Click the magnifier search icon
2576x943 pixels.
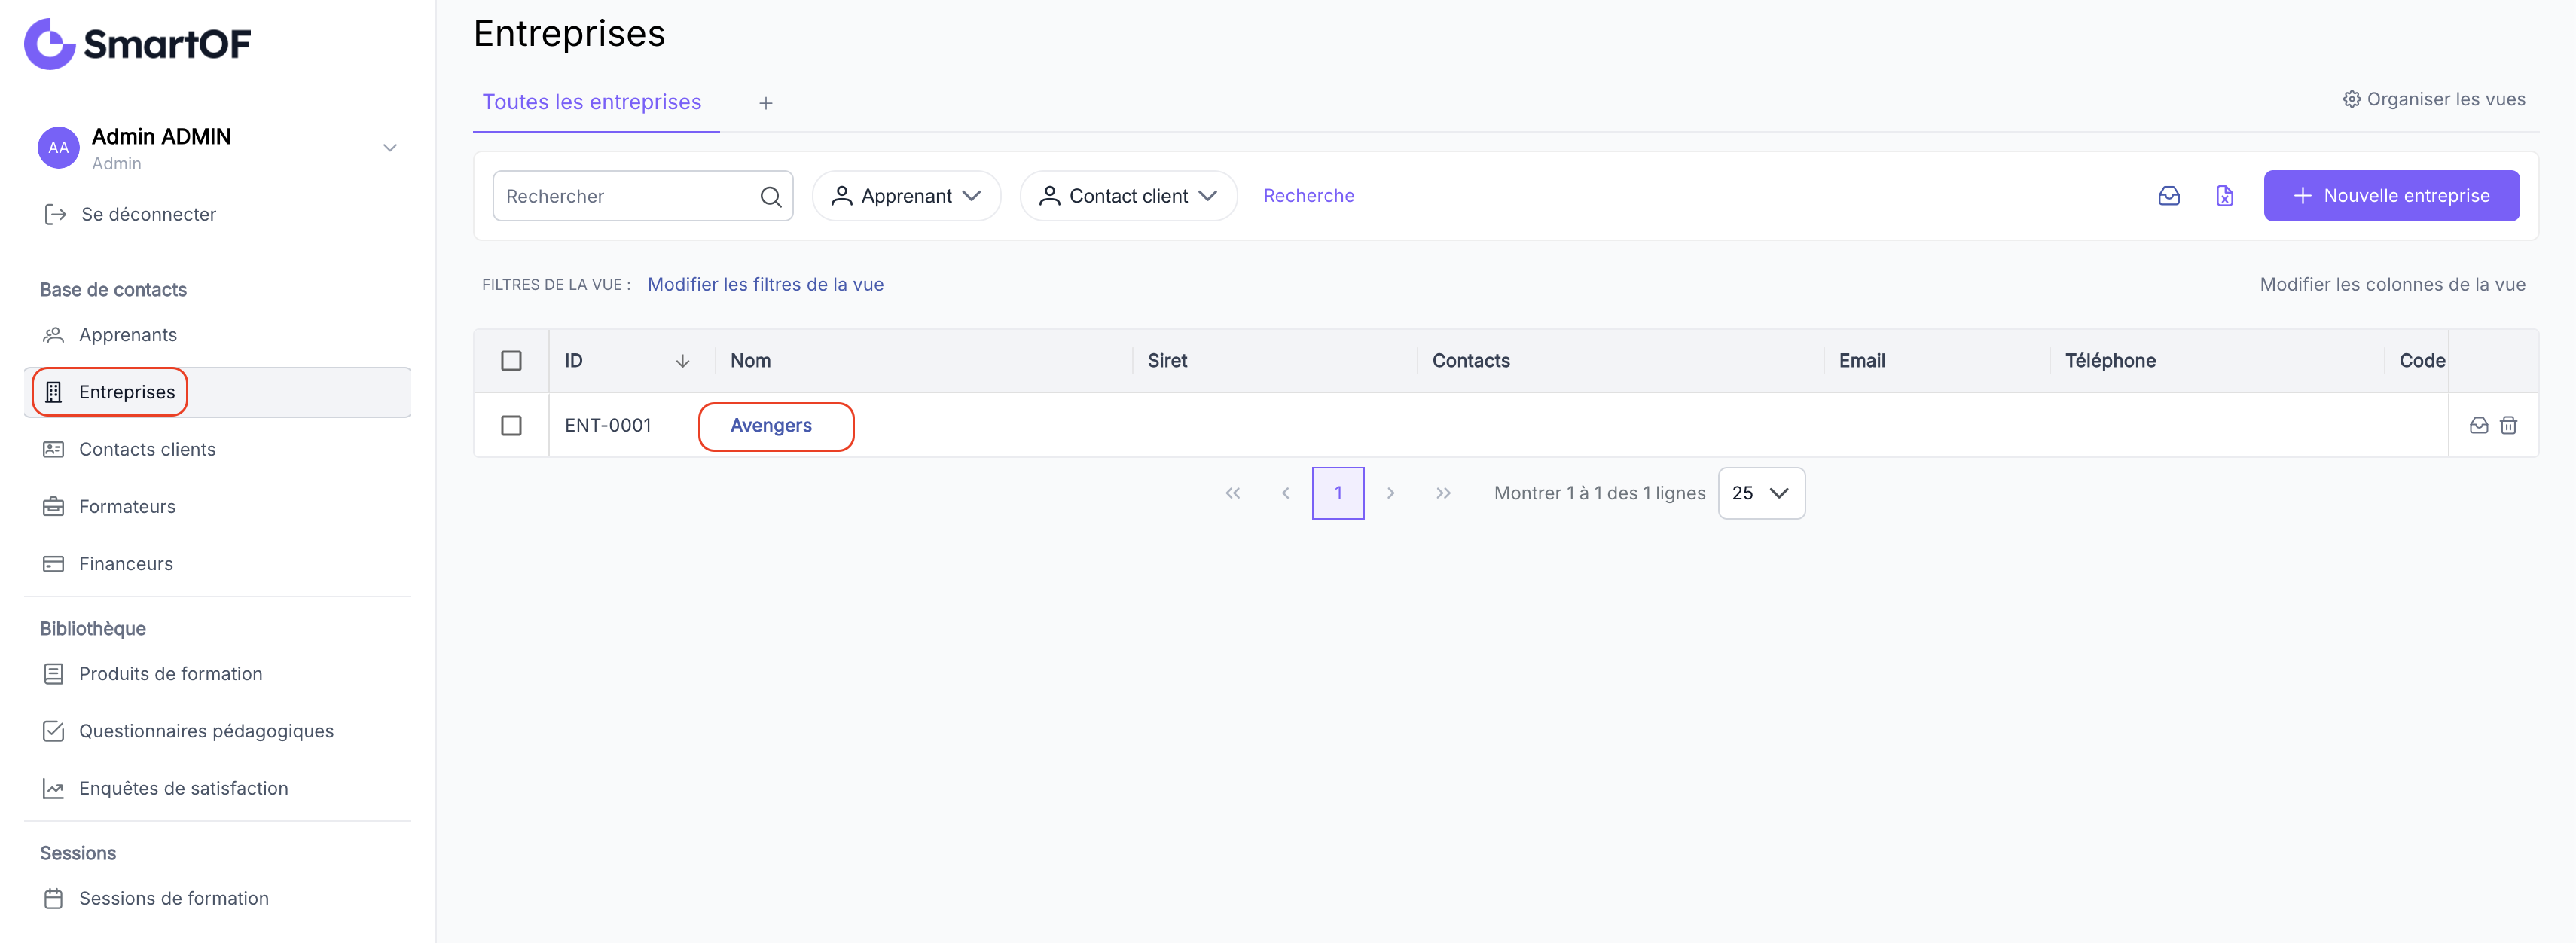point(770,196)
